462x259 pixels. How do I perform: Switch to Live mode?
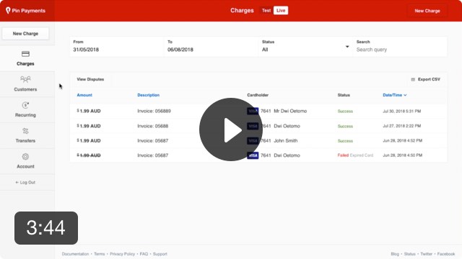tap(281, 11)
